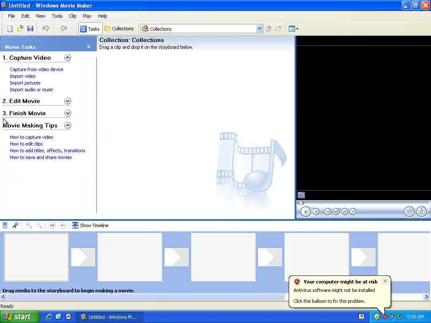431x323 pixels.
Task: Click the Back playback button
Action: (327, 212)
